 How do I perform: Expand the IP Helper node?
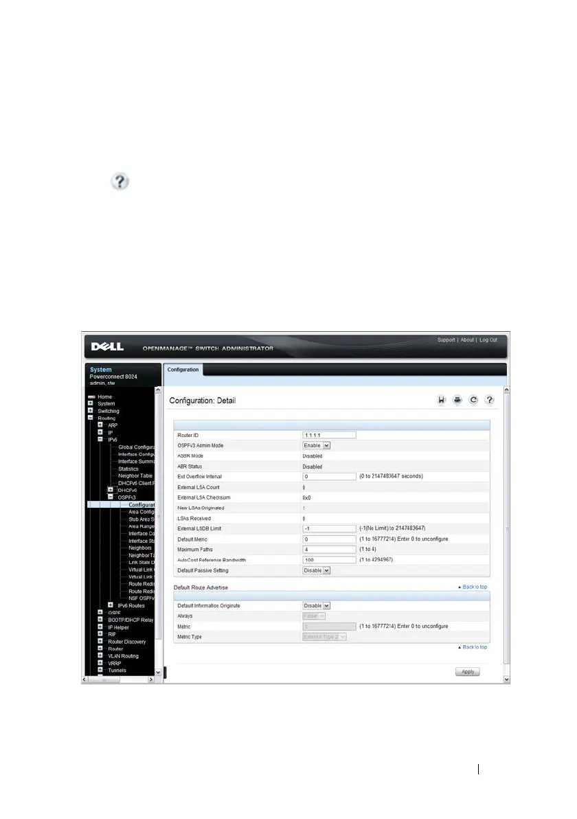tap(100, 627)
